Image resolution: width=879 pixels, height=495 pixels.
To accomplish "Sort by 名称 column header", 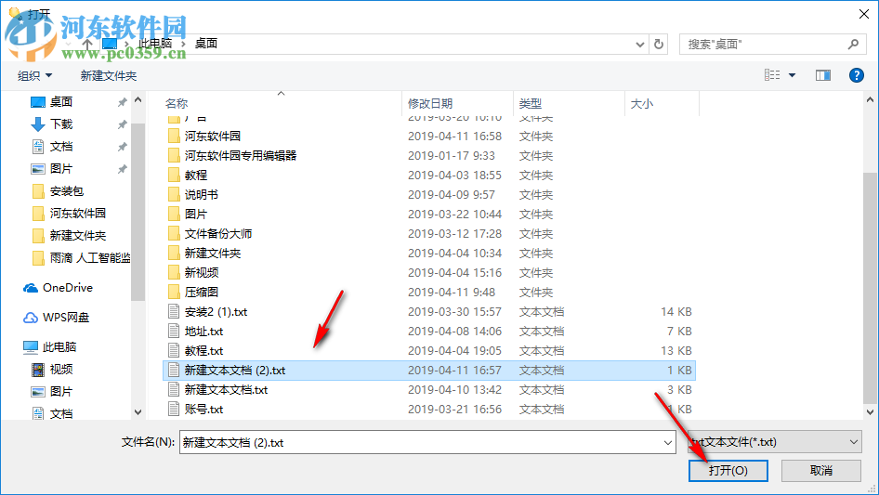I will tap(177, 104).
